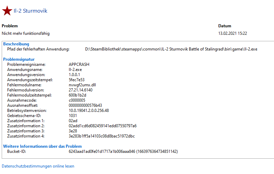Select the Ausnahmeoffset value
Image resolution: width=274 pixels, height=174 pixels.
85,105
